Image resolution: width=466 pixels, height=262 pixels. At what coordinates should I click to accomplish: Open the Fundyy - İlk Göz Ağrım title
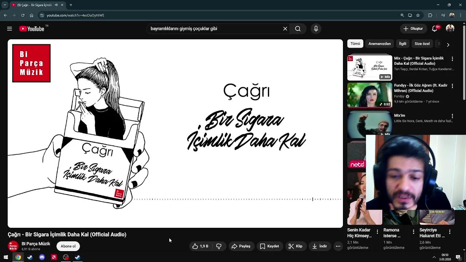pos(421,88)
